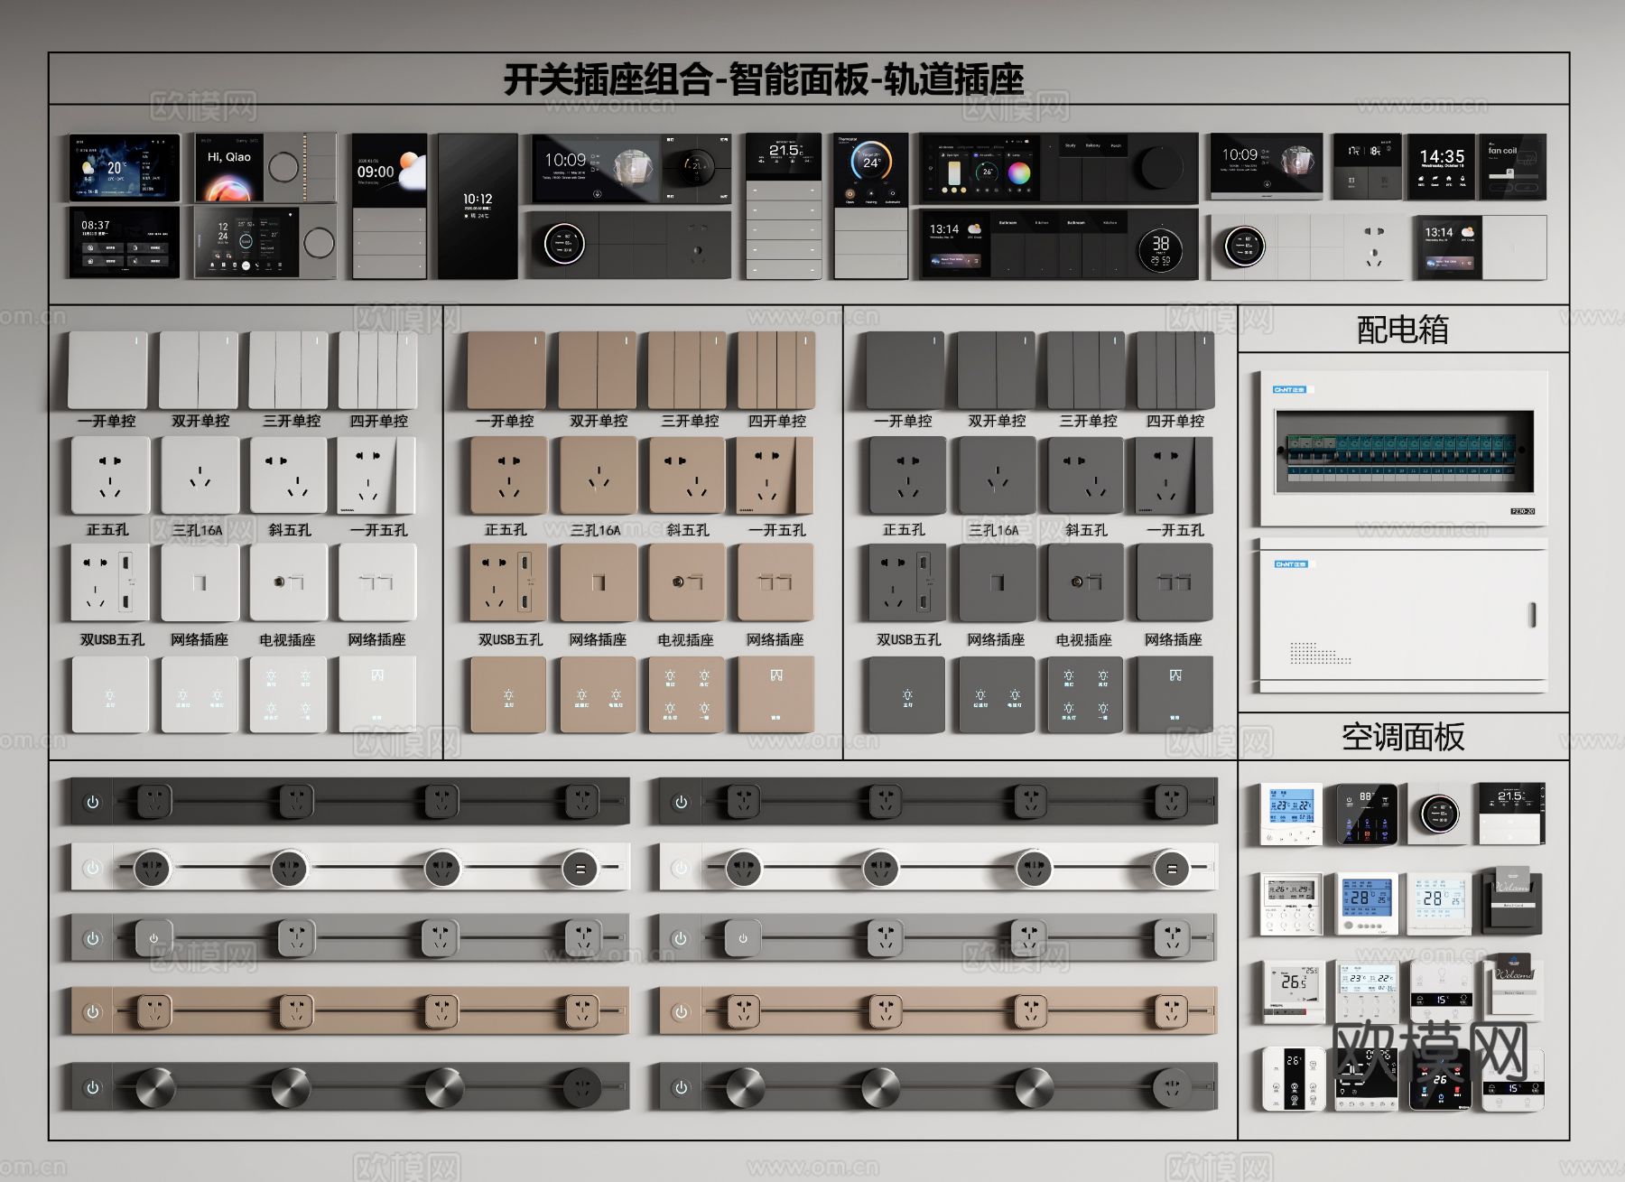Viewport: 1625px width, 1182px height.
Task: Tap white single-light touch switch panel
Action: [110, 694]
